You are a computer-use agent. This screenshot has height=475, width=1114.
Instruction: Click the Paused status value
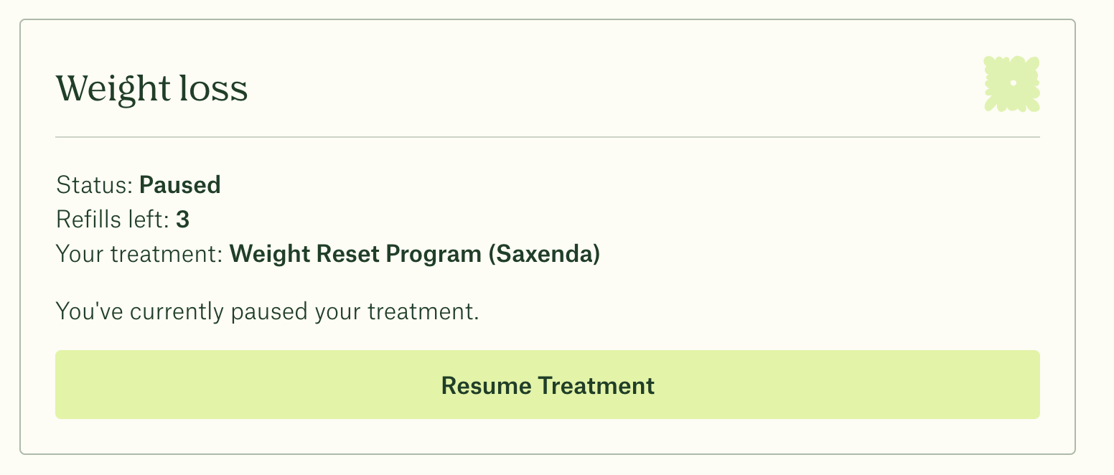pyautogui.click(x=180, y=184)
